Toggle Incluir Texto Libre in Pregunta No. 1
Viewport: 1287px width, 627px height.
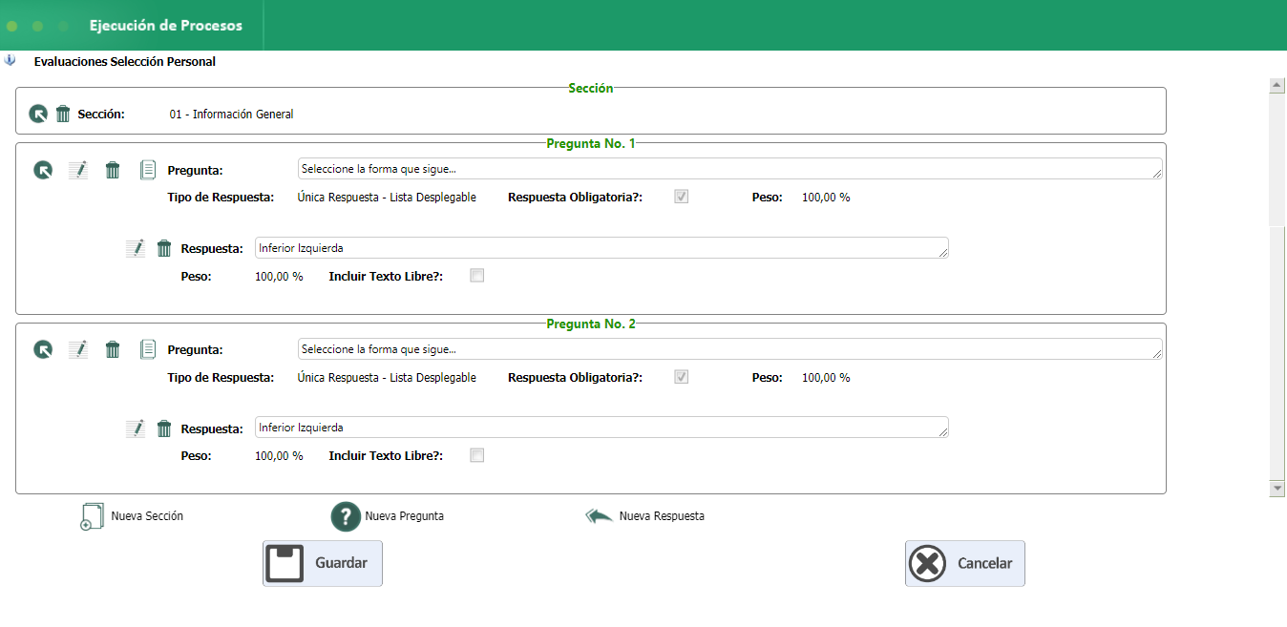pyautogui.click(x=477, y=276)
